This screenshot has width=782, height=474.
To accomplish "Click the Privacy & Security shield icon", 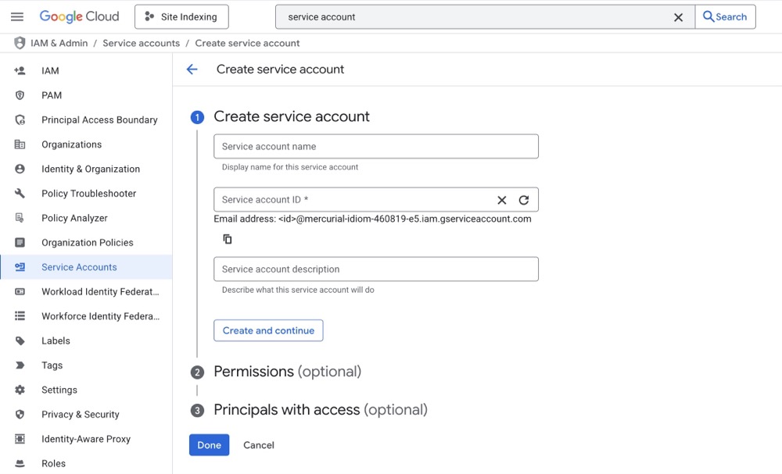I will click(20, 414).
